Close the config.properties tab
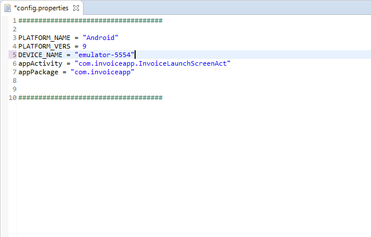The image size is (371, 237). [x=76, y=8]
